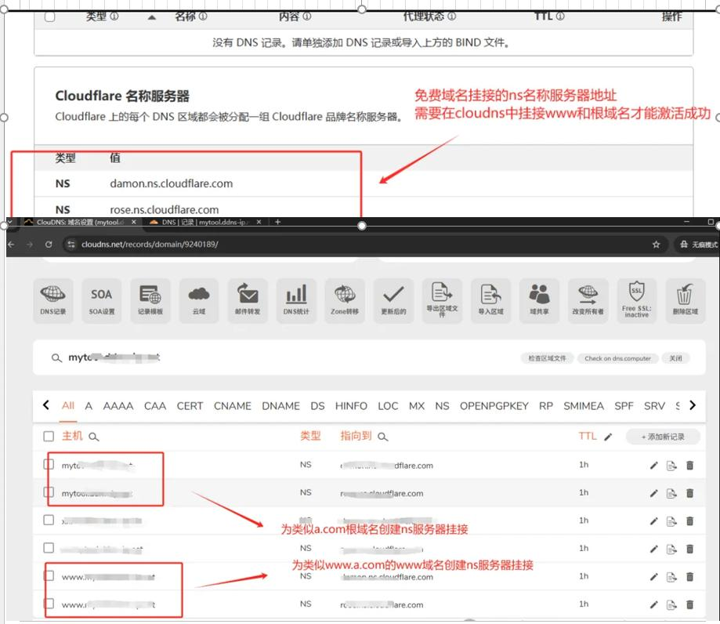The image size is (720, 624).
Task: Click the 关闭 button
Action: click(x=675, y=358)
